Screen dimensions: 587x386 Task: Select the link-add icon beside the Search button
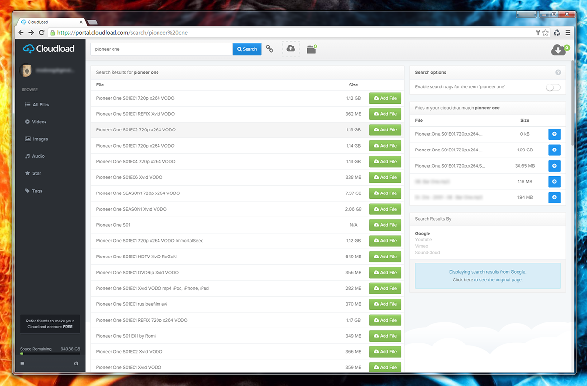270,49
